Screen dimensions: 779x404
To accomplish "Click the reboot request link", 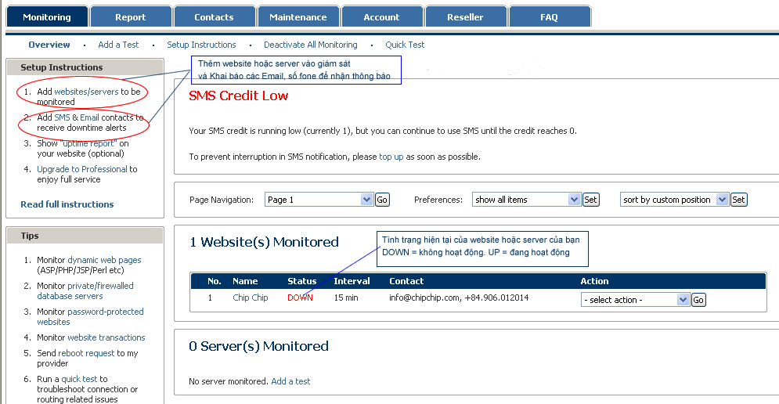I will coord(86,353).
